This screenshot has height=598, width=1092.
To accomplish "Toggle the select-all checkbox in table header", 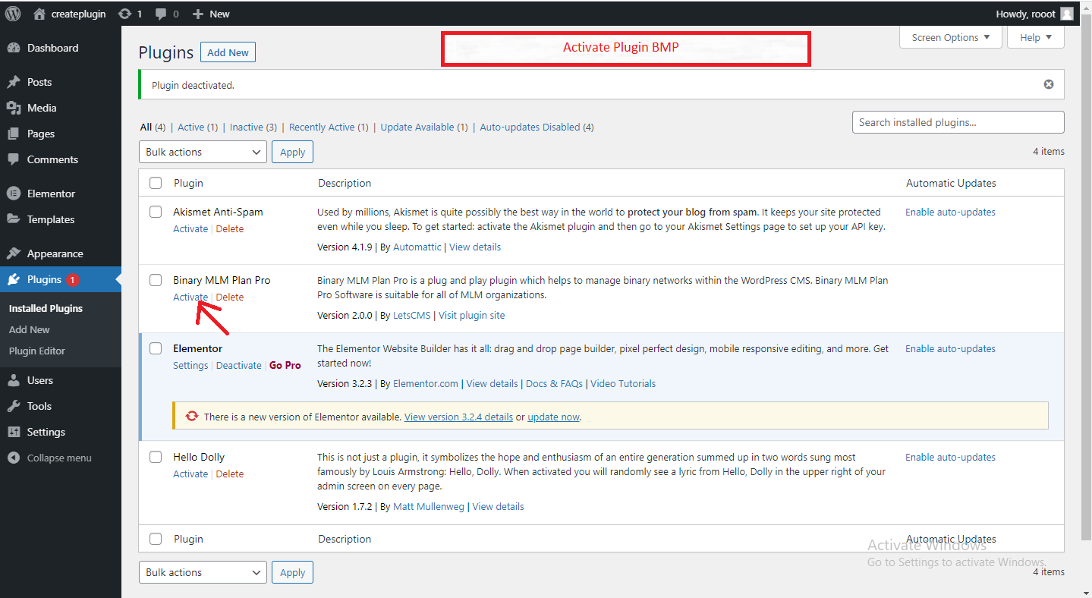I will tap(156, 183).
